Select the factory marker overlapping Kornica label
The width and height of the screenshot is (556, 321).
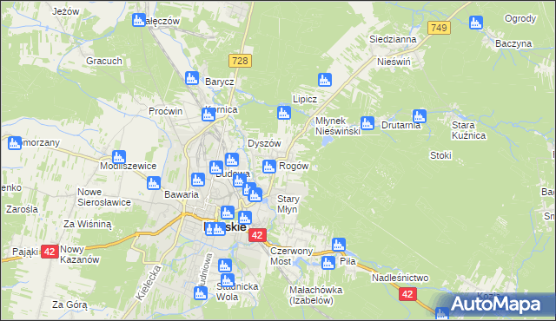click(x=208, y=115)
